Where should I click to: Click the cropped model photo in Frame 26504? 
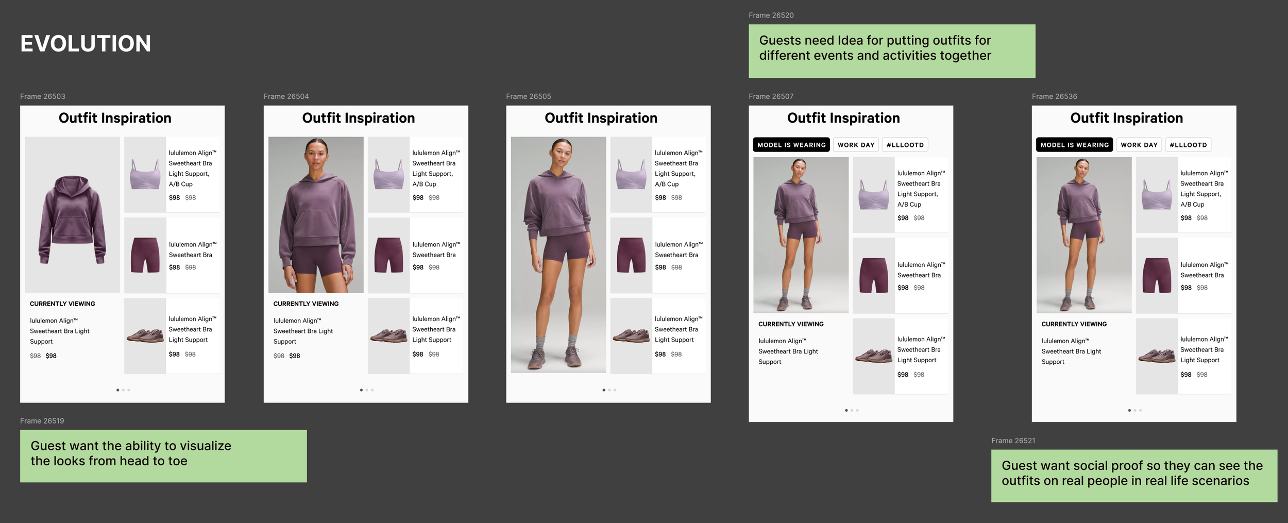[x=316, y=215]
